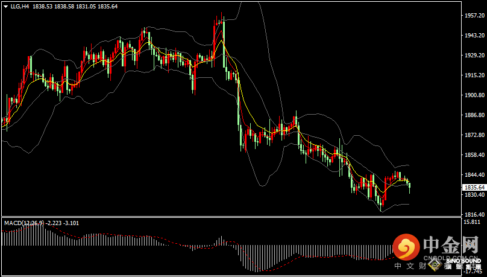The height and width of the screenshot is (277, 487).
Task: Click the last green candle on the right
Action: pos(410,187)
